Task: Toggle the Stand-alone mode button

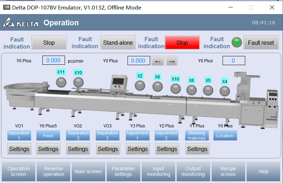Action: pos(118,43)
